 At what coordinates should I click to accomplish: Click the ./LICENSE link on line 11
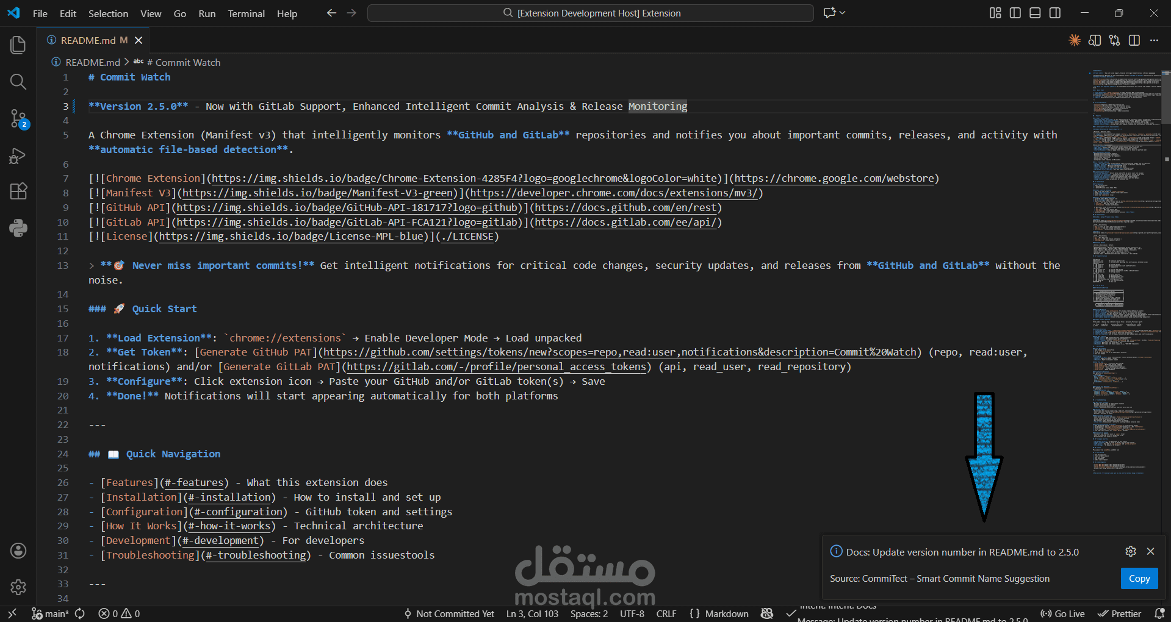point(467,237)
